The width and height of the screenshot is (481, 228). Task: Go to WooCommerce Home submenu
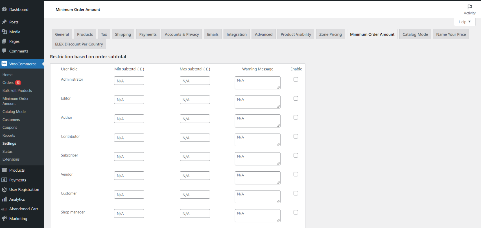[x=7, y=75]
